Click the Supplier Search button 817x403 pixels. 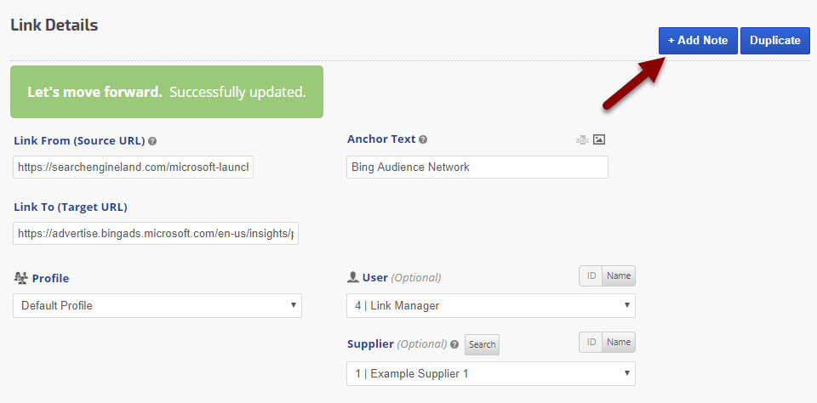(482, 344)
